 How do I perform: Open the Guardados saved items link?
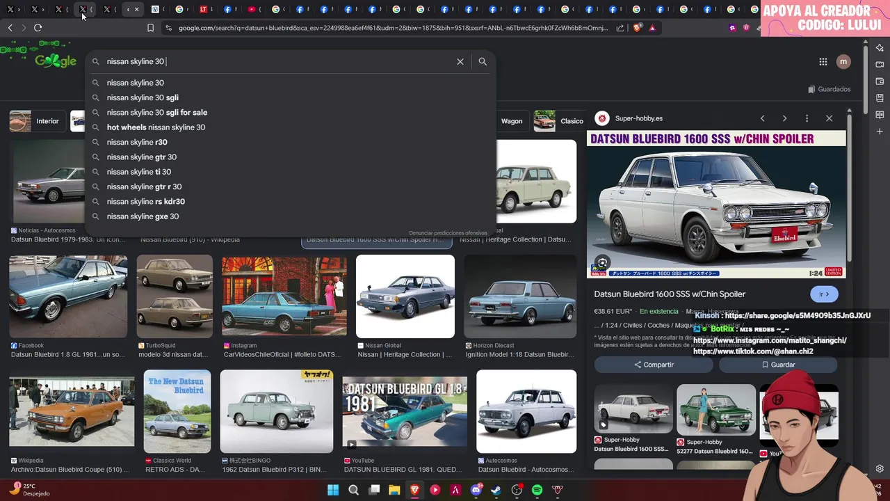tap(830, 89)
